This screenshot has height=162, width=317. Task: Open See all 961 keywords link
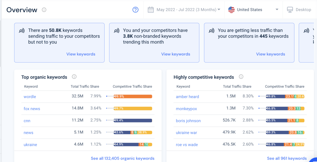pyautogui.click(x=287, y=158)
